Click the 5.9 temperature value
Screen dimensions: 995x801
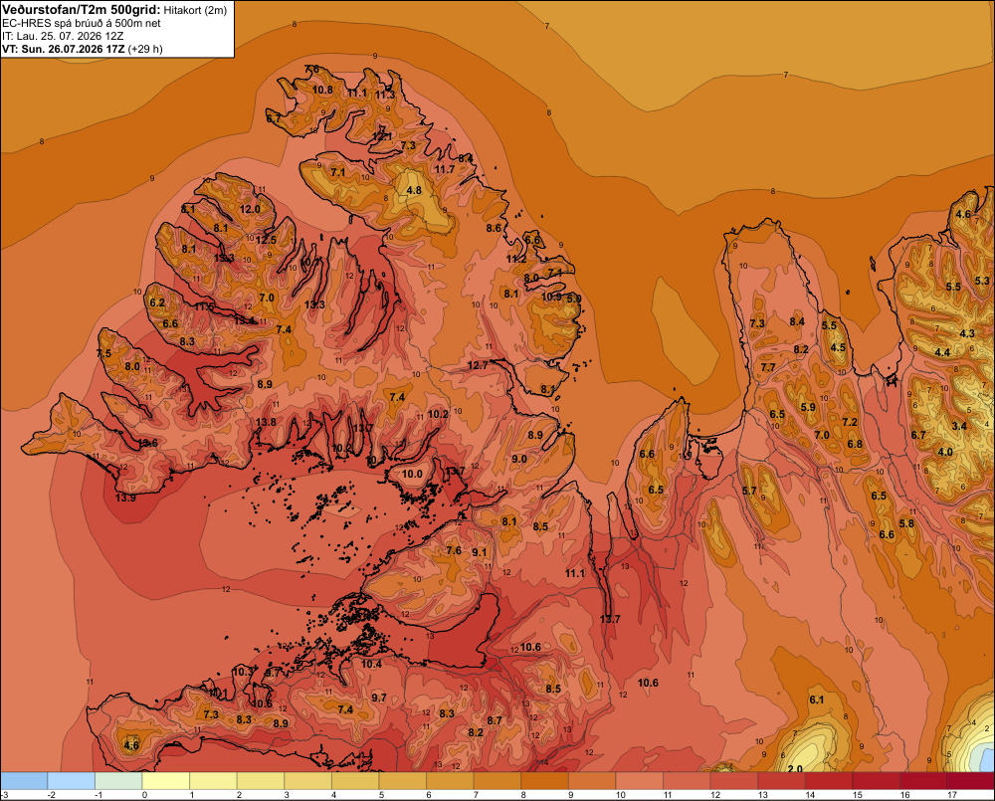pos(808,407)
